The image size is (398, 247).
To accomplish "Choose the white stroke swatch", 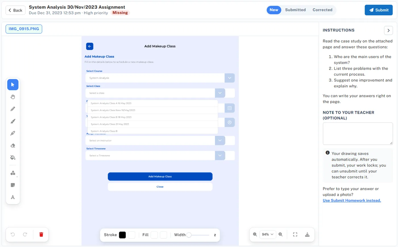I will [x=132, y=235].
